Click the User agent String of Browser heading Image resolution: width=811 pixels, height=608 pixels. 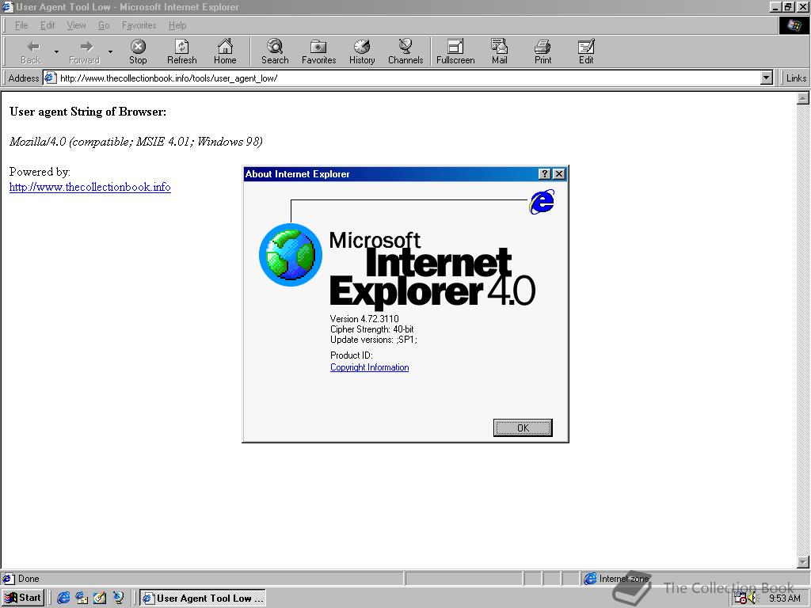[x=88, y=112]
